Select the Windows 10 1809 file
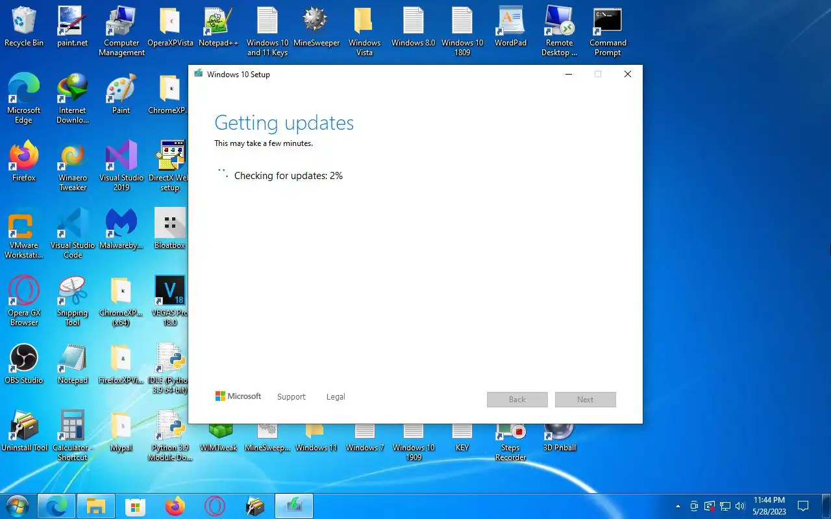This screenshot has height=519, width=831. click(x=462, y=32)
